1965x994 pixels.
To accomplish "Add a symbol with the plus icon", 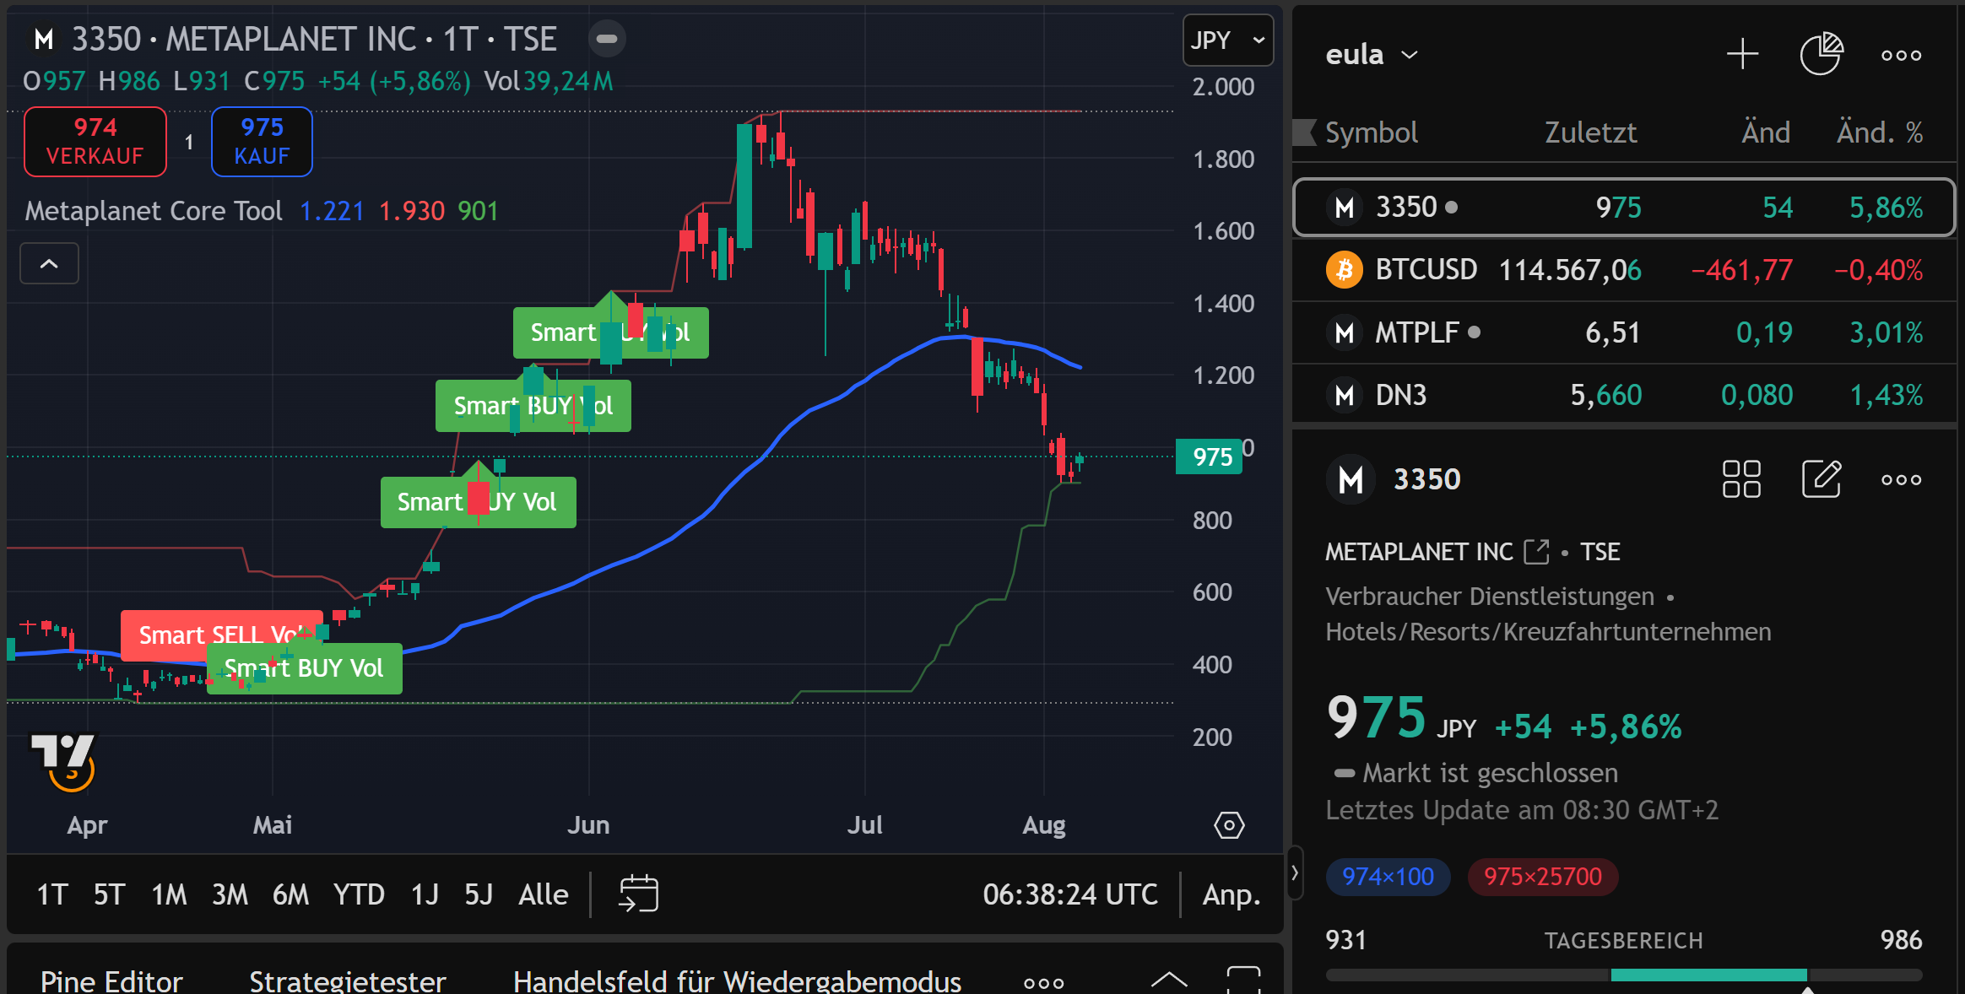I will 1742,55.
